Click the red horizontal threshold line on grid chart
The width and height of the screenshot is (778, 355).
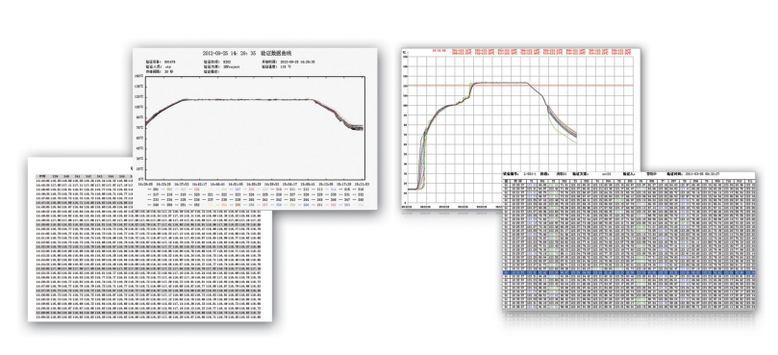[519, 85]
